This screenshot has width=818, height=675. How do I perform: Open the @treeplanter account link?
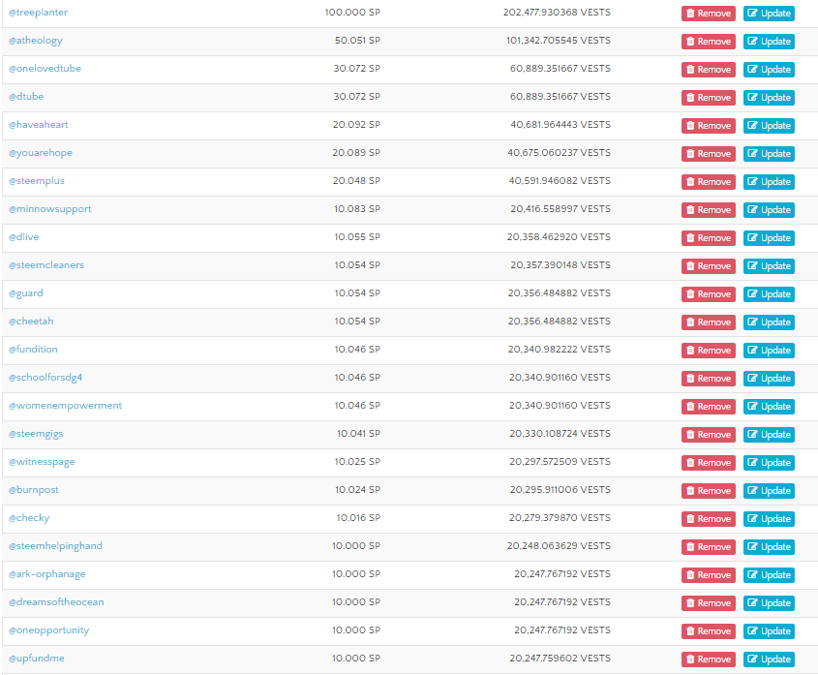click(38, 13)
